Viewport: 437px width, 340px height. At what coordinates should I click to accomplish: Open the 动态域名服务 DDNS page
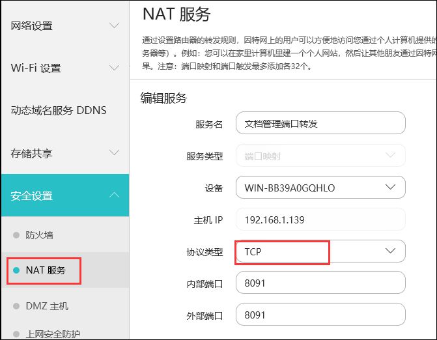[x=59, y=109]
